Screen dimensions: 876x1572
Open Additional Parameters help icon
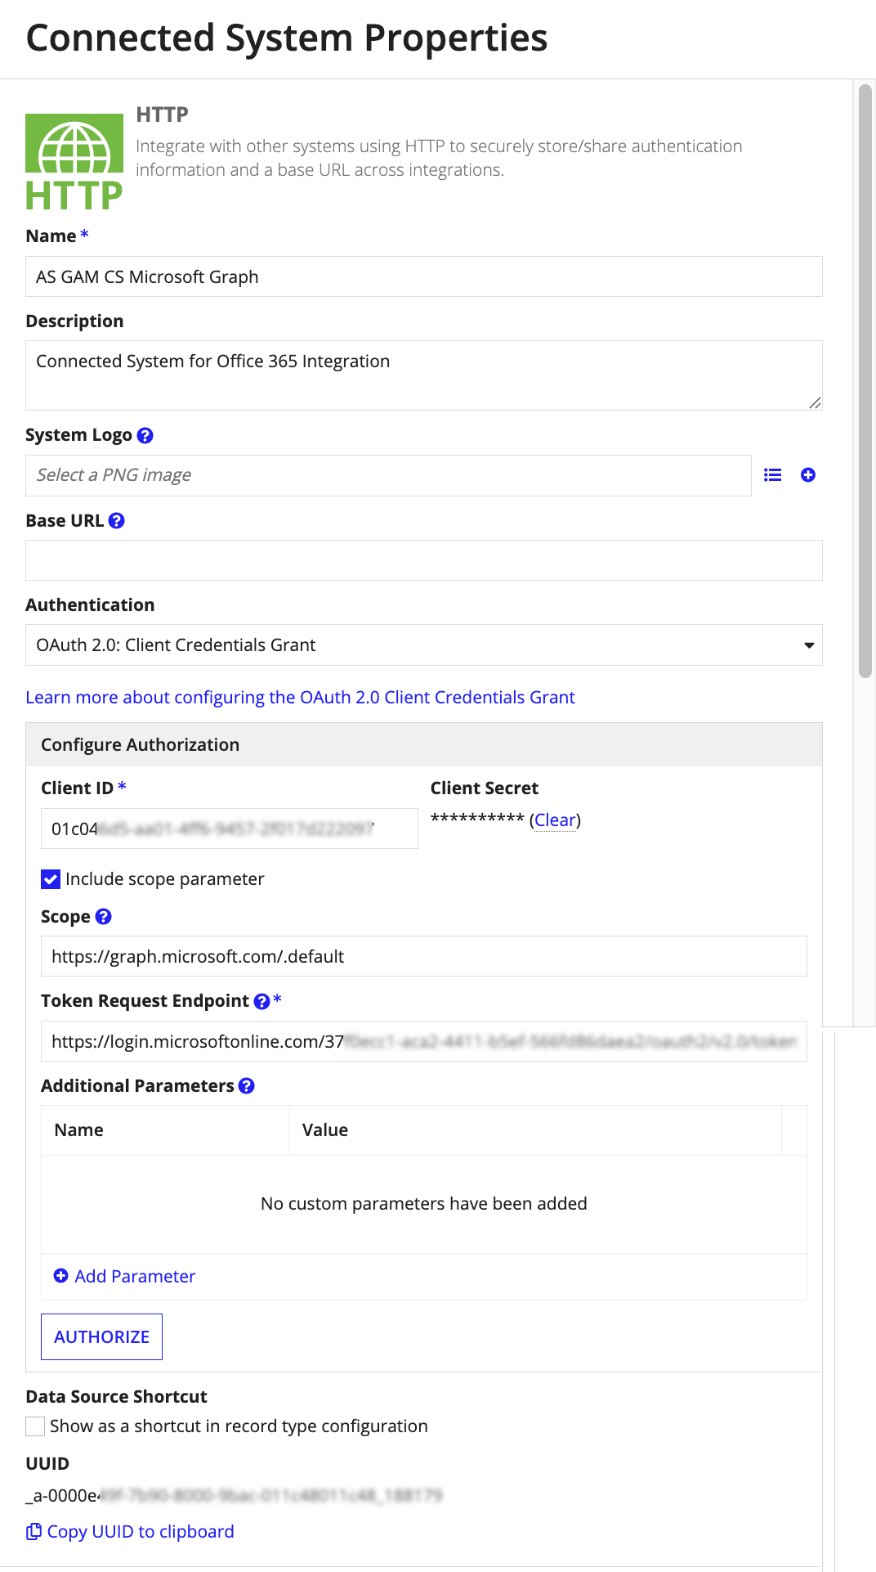(x=247, y=1086)
